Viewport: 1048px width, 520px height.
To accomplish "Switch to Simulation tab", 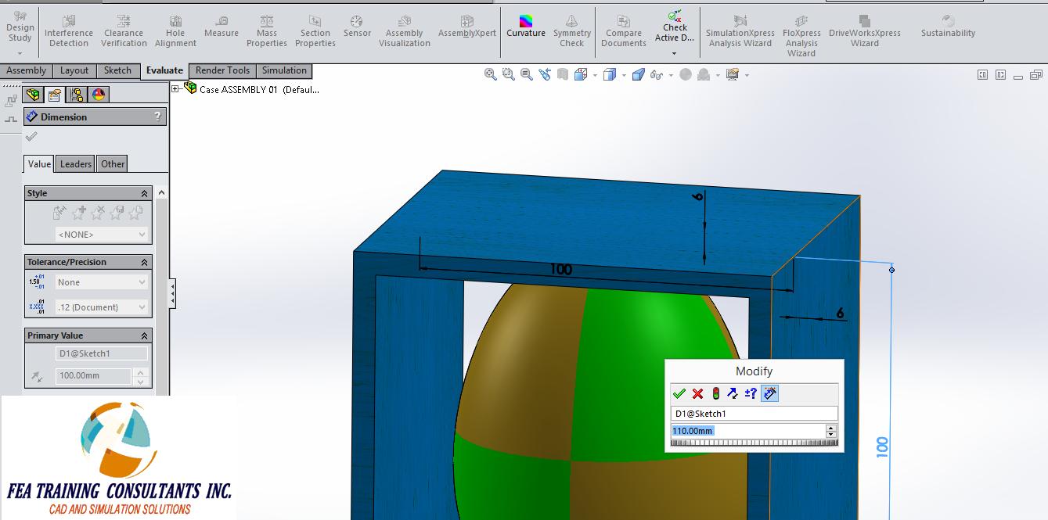I will (x=284, y=70).
